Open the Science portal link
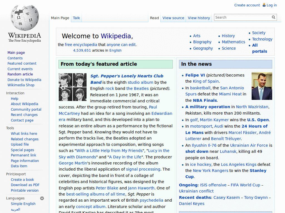The image size is (285, 213). (x=229, y=48)
